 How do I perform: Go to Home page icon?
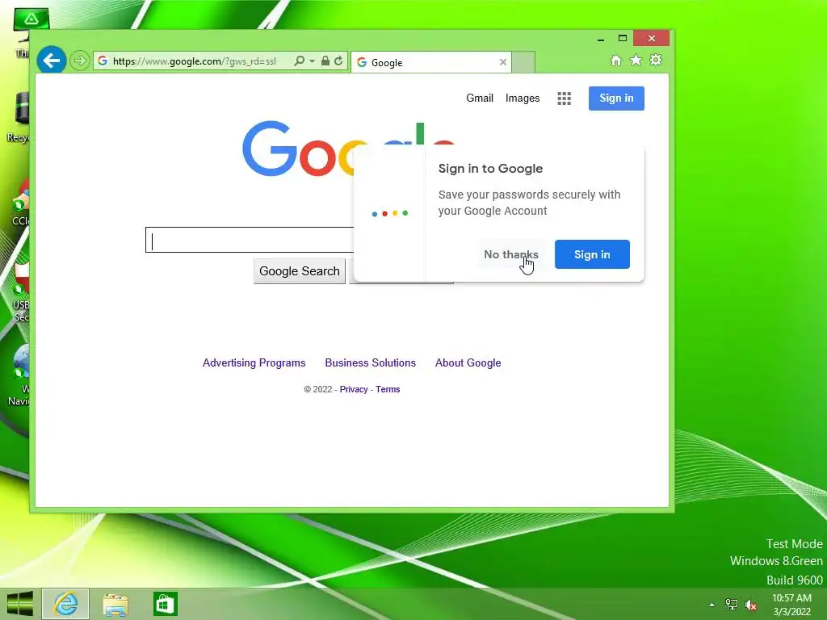pyautogui.click(x=615, y=60)
